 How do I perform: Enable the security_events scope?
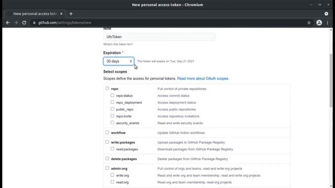tap(113, 123)
